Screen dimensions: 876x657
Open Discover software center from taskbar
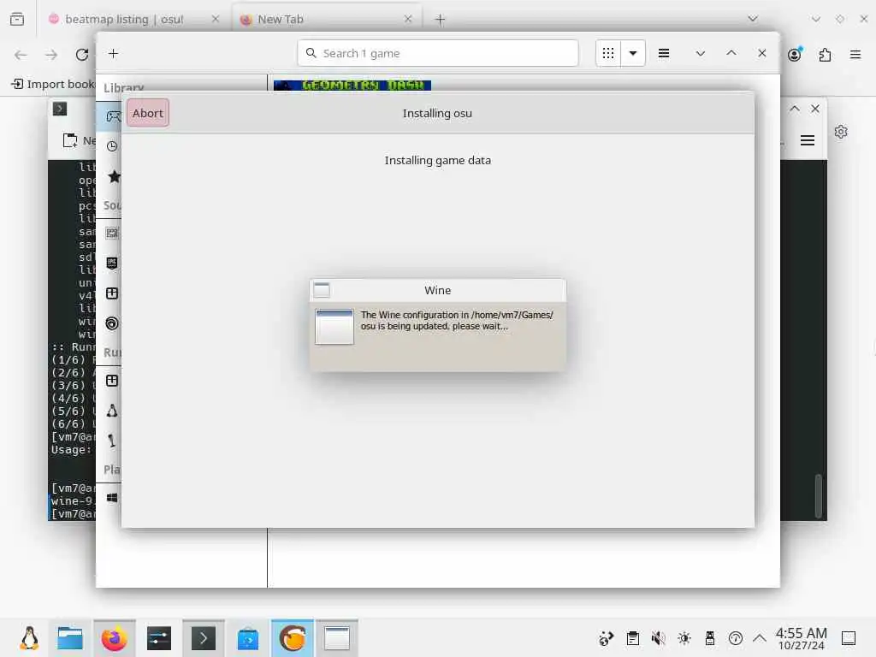click(248, 638)
